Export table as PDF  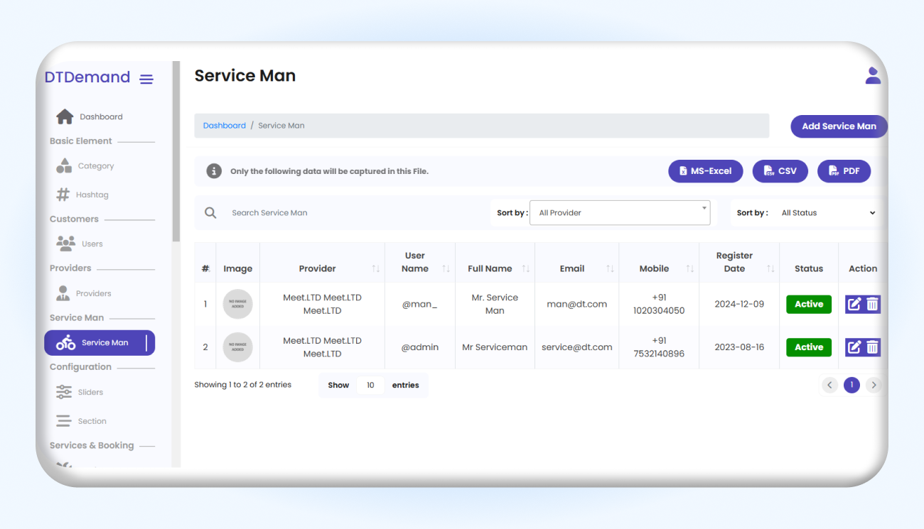click(844, 171)
